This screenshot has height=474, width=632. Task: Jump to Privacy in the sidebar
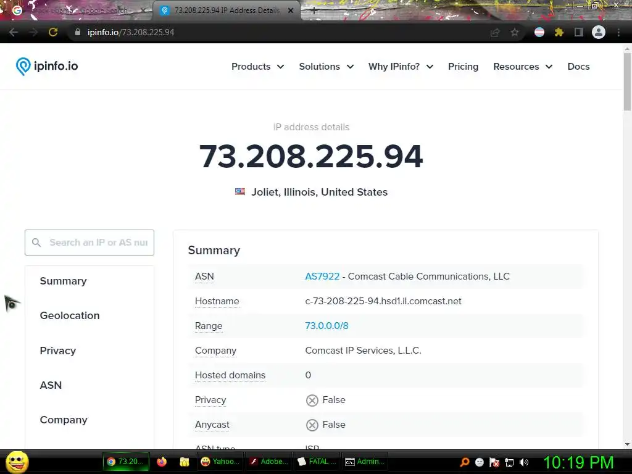57,351
